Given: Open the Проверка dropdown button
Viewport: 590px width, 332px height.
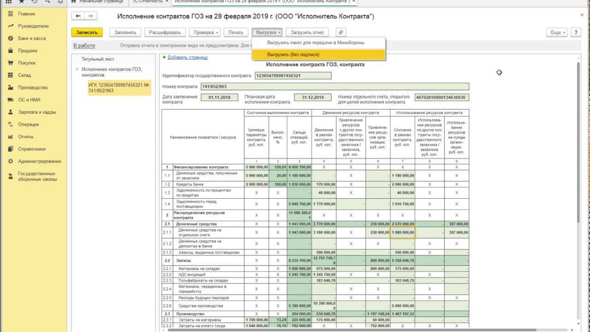Looking at the screenshot, I should pyautogui.click(x=204, y=32).
